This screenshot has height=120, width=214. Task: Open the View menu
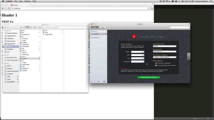point(21,1)
